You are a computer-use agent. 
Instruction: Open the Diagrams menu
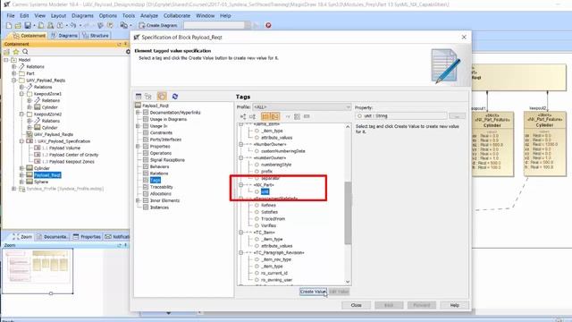click(x=82, y=16)
